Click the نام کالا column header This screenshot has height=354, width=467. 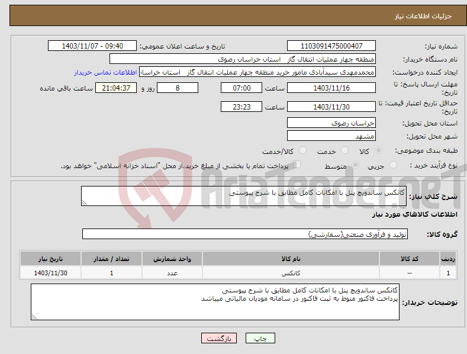pos(291,259)
